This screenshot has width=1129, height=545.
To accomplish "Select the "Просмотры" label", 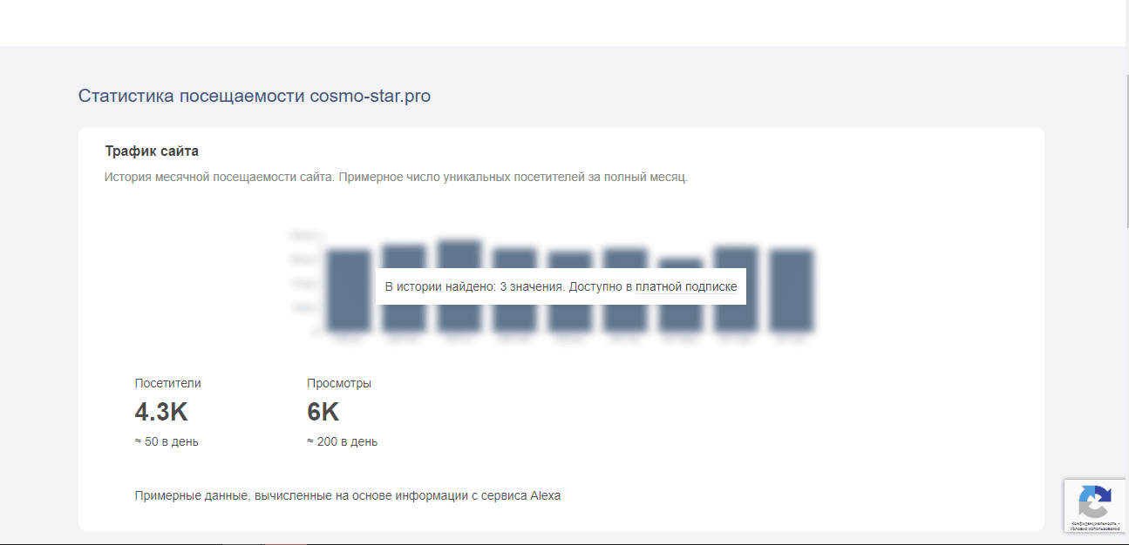I will (x=339, y=381).
